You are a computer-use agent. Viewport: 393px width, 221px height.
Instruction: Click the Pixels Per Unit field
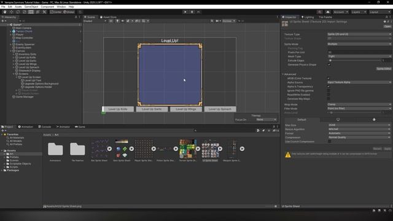pyautogui.click(x=359, y=52)
